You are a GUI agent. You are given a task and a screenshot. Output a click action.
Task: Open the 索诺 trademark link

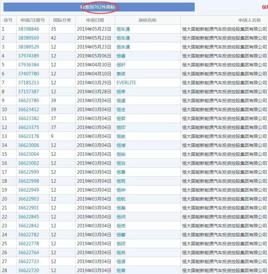tap(121, 73)
